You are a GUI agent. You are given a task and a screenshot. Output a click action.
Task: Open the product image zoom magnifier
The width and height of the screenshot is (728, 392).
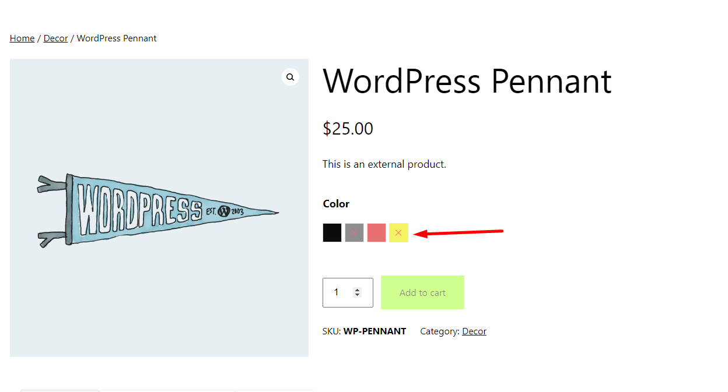pyautogui.click(x=290, y=77)
